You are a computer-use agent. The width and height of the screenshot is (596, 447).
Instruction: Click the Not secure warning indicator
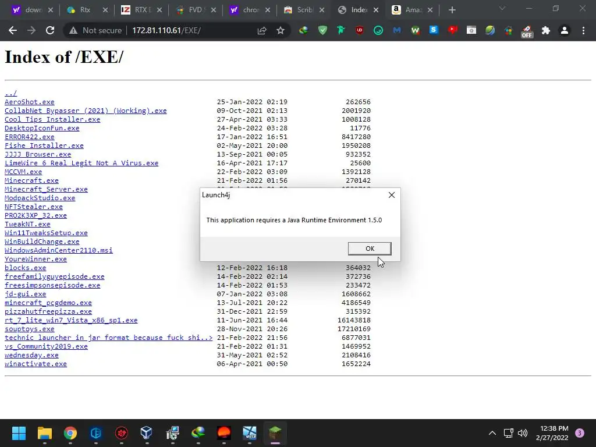(x=95, y=30)
